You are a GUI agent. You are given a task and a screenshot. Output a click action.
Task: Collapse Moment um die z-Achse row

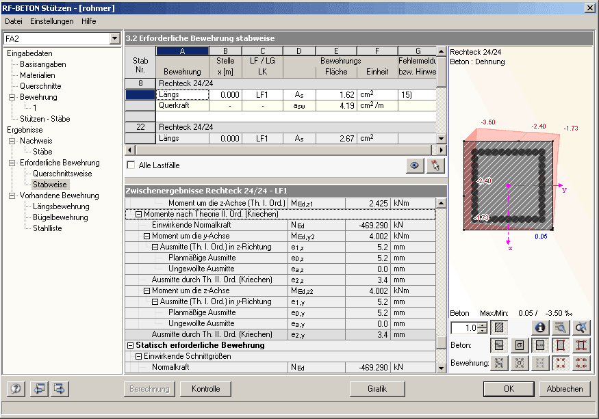coord(146,290)
